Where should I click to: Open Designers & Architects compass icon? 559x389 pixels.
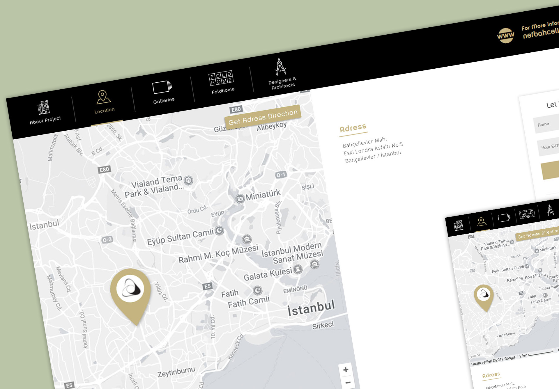280,67
